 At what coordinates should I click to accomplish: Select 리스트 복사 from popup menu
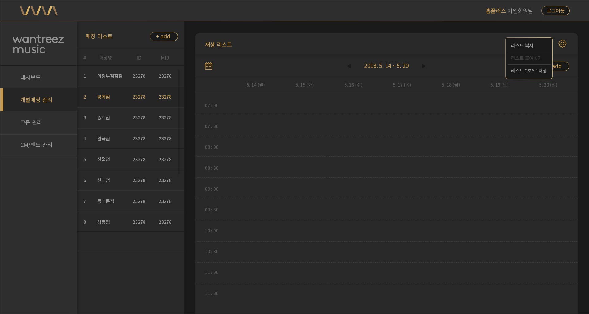[x=522, y=45]
